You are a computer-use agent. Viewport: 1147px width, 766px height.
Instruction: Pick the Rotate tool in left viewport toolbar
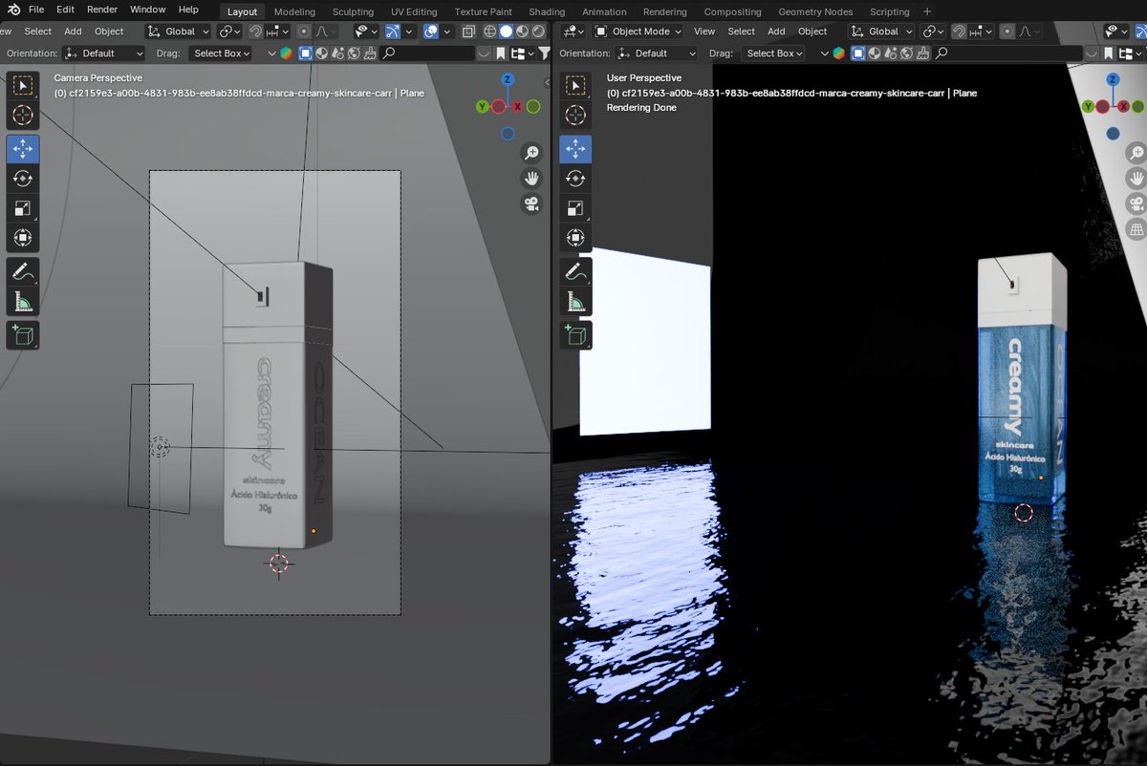(x=23, y=179)
